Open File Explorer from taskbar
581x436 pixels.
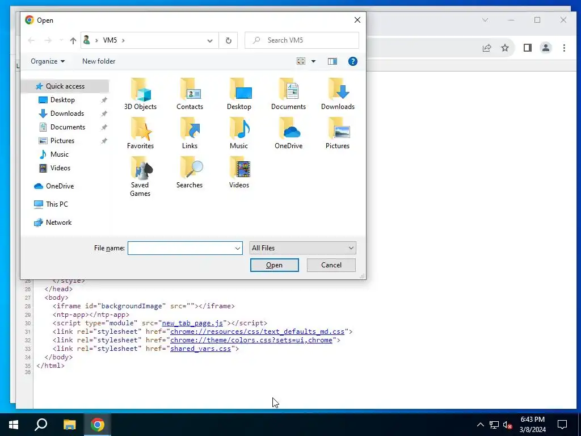69,425
